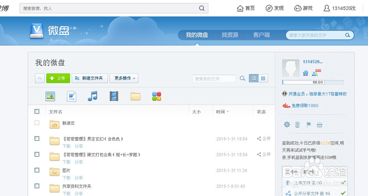Open the 【若若整理】辣文打包合集 folder name
This screenshot has width=368, height=196.
(102, 155)
